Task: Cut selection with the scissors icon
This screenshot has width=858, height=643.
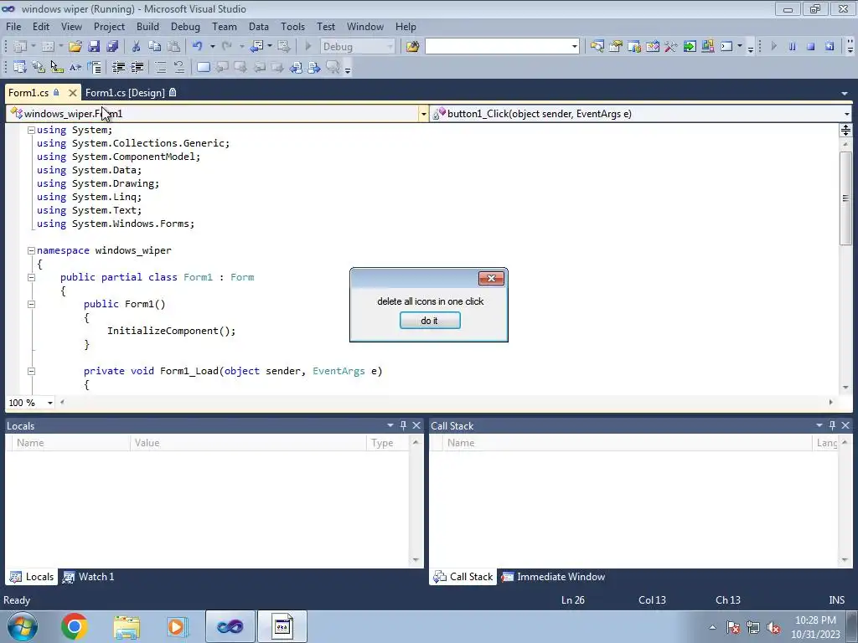Action: pyautogui.click(x=137, y=47)
